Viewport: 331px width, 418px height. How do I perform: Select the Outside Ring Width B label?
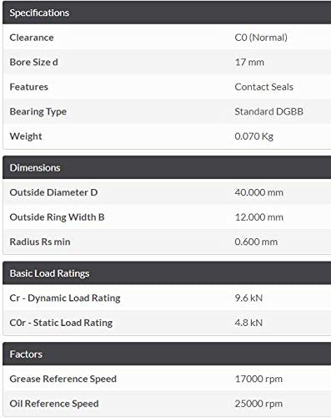coord(57,217)
